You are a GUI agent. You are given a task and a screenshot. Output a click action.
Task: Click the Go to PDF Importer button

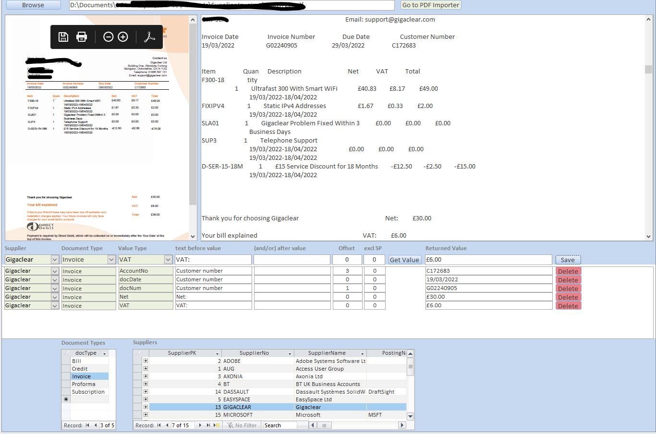pos(431,5)
